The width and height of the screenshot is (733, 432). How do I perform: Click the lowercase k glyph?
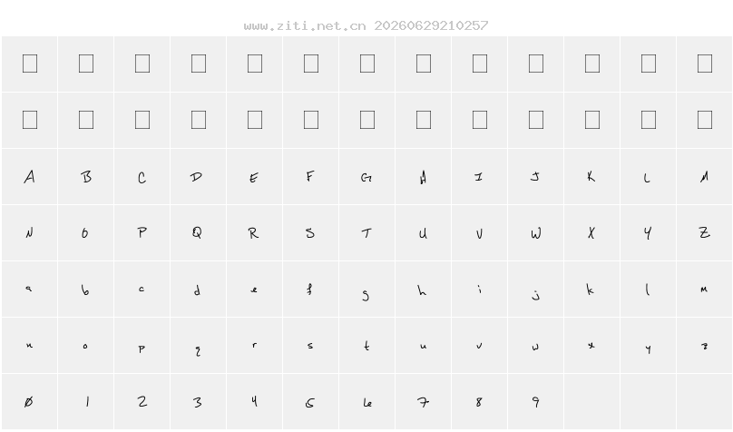pyautogui.click(x=591, y=290)
